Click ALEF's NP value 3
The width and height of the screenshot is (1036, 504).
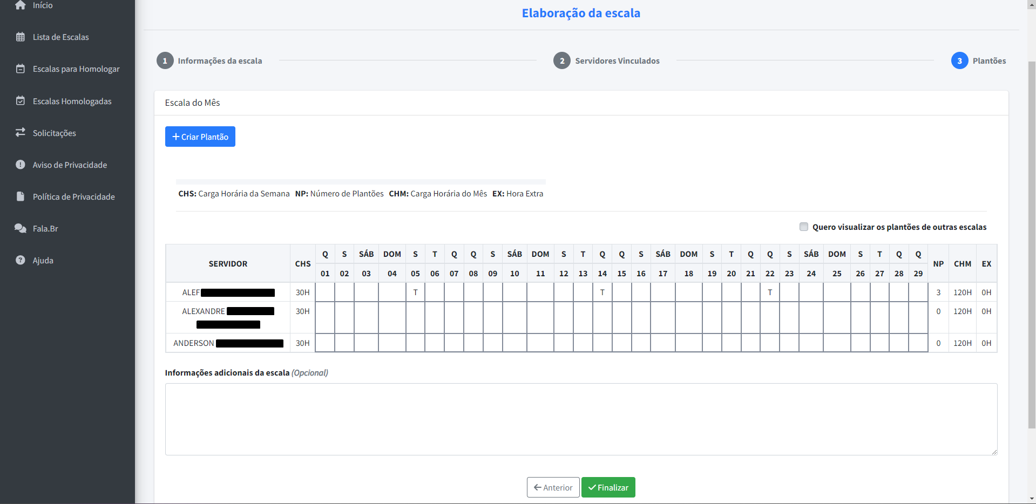(x=938, y=292)
